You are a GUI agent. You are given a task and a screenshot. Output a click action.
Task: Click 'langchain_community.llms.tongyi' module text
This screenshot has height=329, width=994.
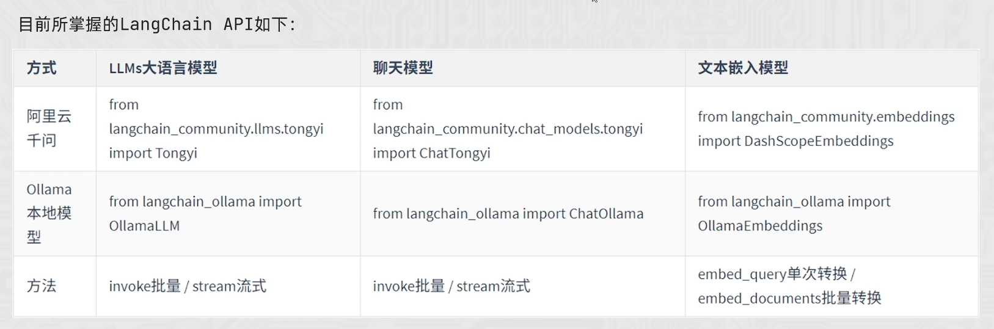click(216, 129)
